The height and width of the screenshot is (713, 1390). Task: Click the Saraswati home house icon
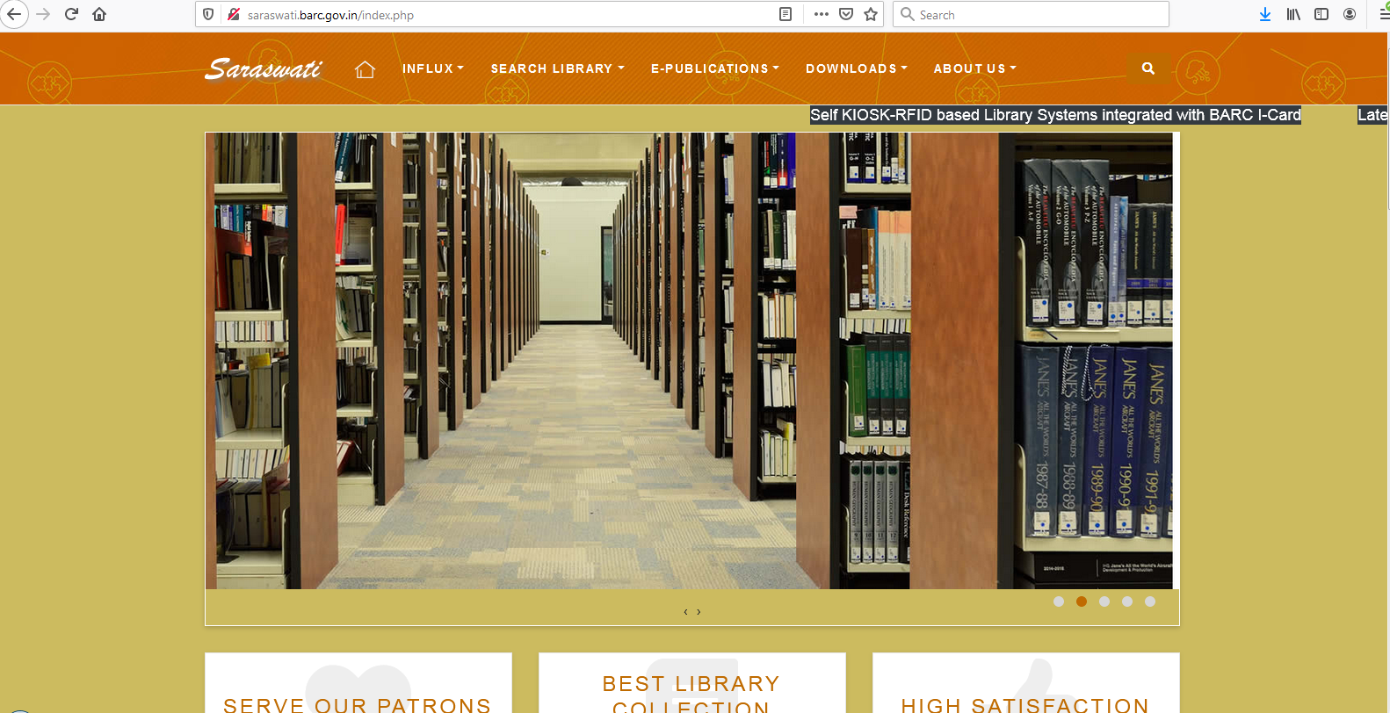(x=365, y=69)
